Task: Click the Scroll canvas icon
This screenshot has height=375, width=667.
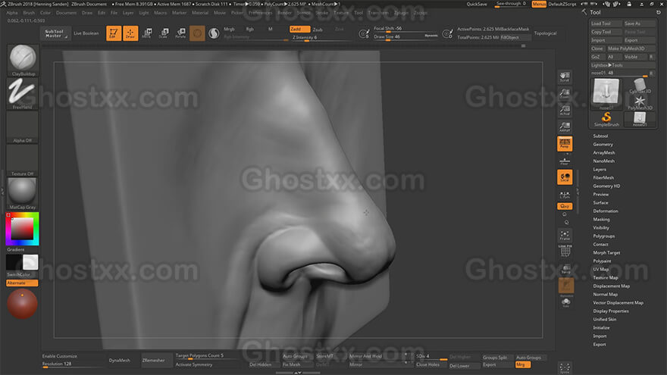Action: [565, 77]
